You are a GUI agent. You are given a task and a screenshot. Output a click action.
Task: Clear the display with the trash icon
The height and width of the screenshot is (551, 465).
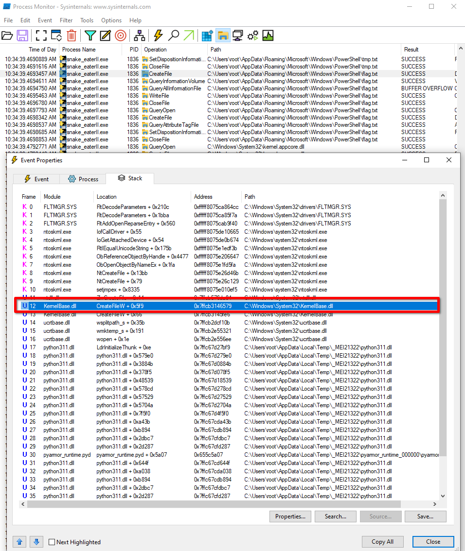coord(72,35)
